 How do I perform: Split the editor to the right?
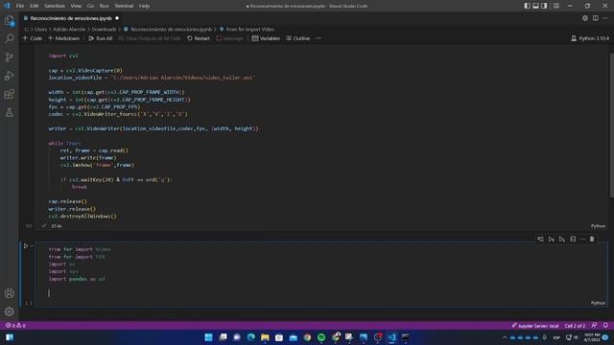click(595, 18)
